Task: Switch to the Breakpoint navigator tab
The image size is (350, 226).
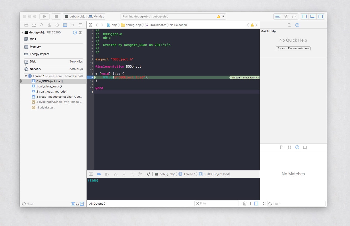Action: (x=72, y=25)
